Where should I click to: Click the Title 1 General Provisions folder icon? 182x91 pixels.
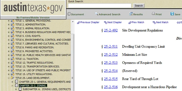(x=12, y=21)
